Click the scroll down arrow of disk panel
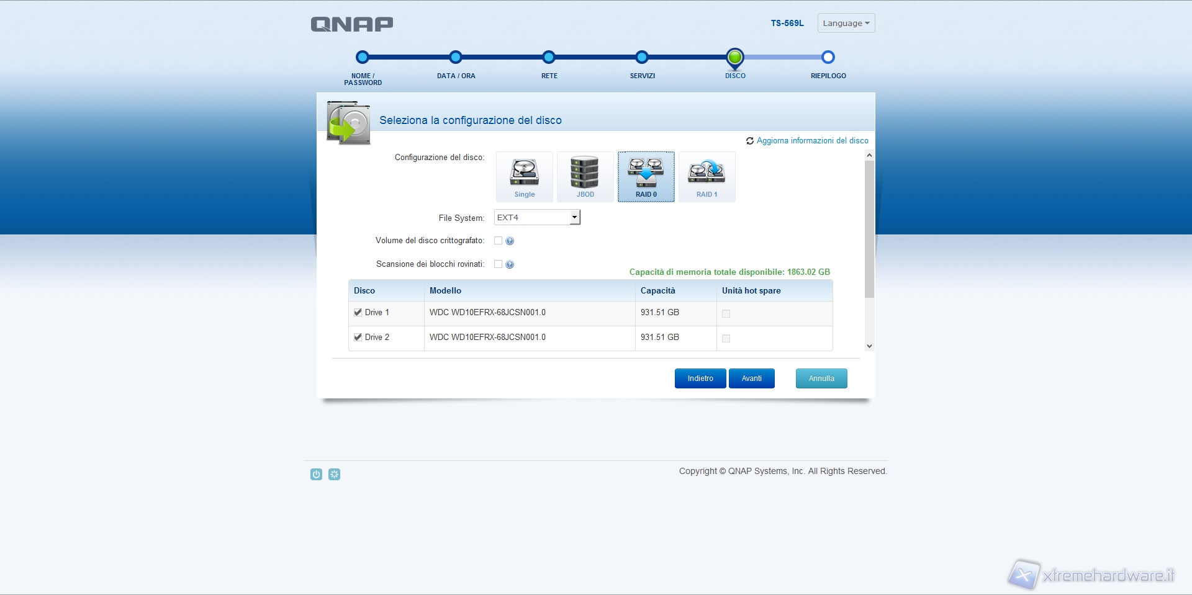The width and height of the screenshot is (1192, 595). 869,346
